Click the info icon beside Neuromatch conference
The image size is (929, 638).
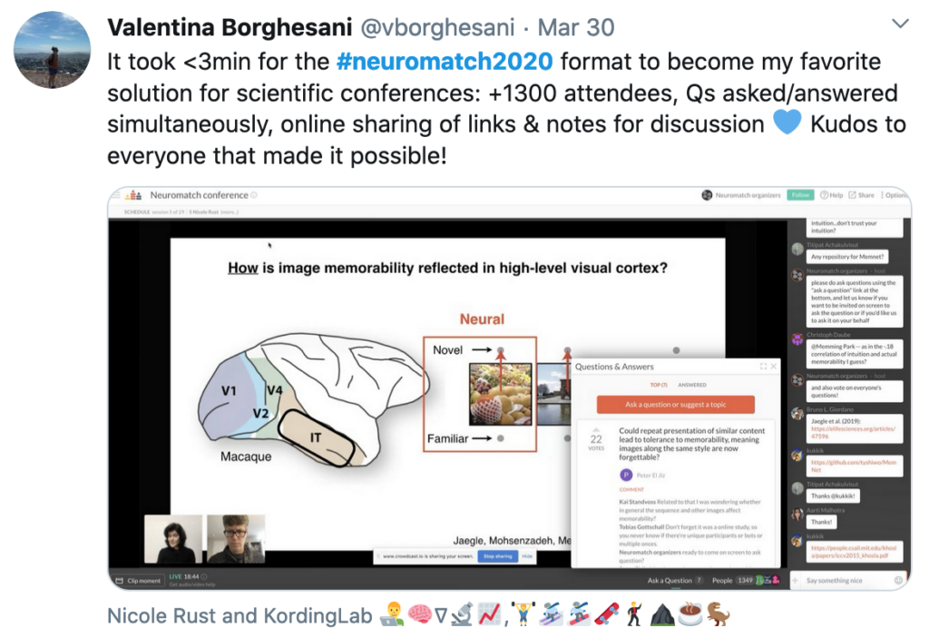point(254,195)
